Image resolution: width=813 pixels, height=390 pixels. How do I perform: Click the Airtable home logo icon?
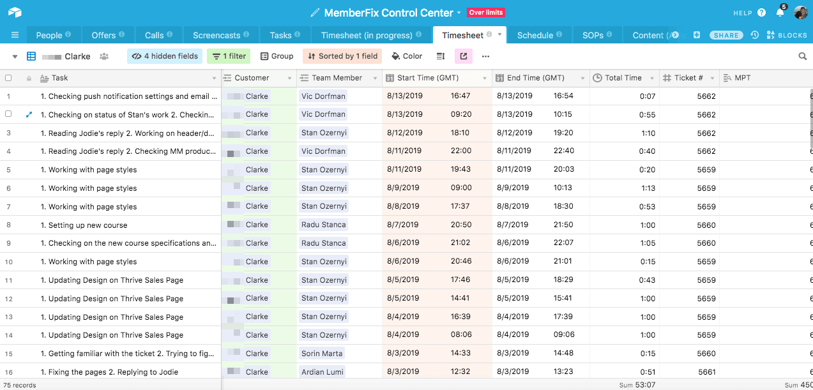[15, 13]
